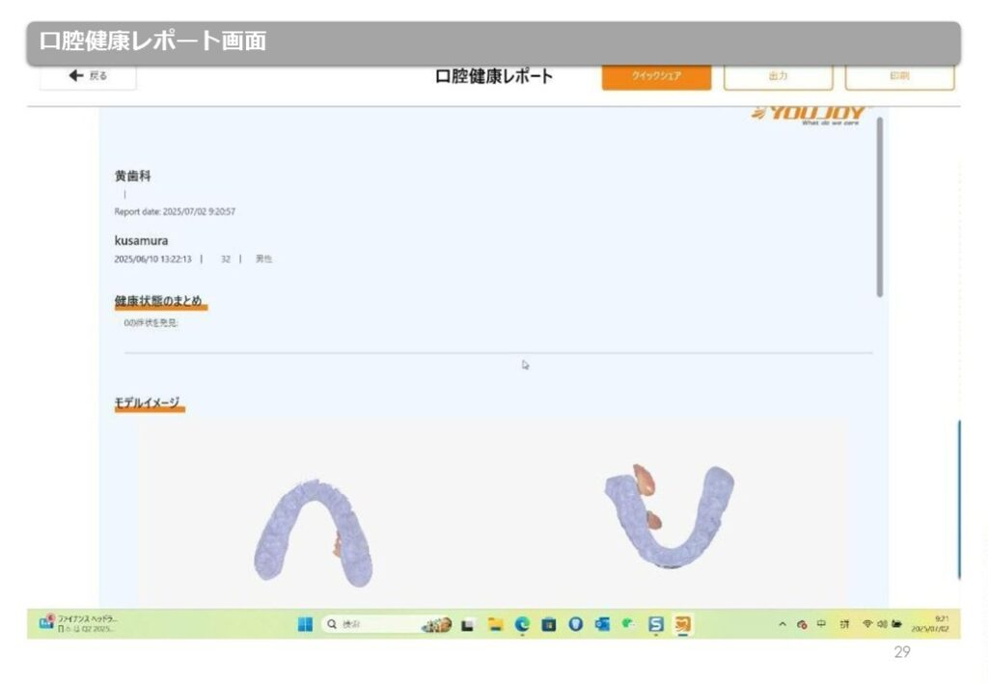Click the orange scanner app taskbar icon
Viewport: 988px width, 684px height.
pyautogui.click(x=682, y=624)
